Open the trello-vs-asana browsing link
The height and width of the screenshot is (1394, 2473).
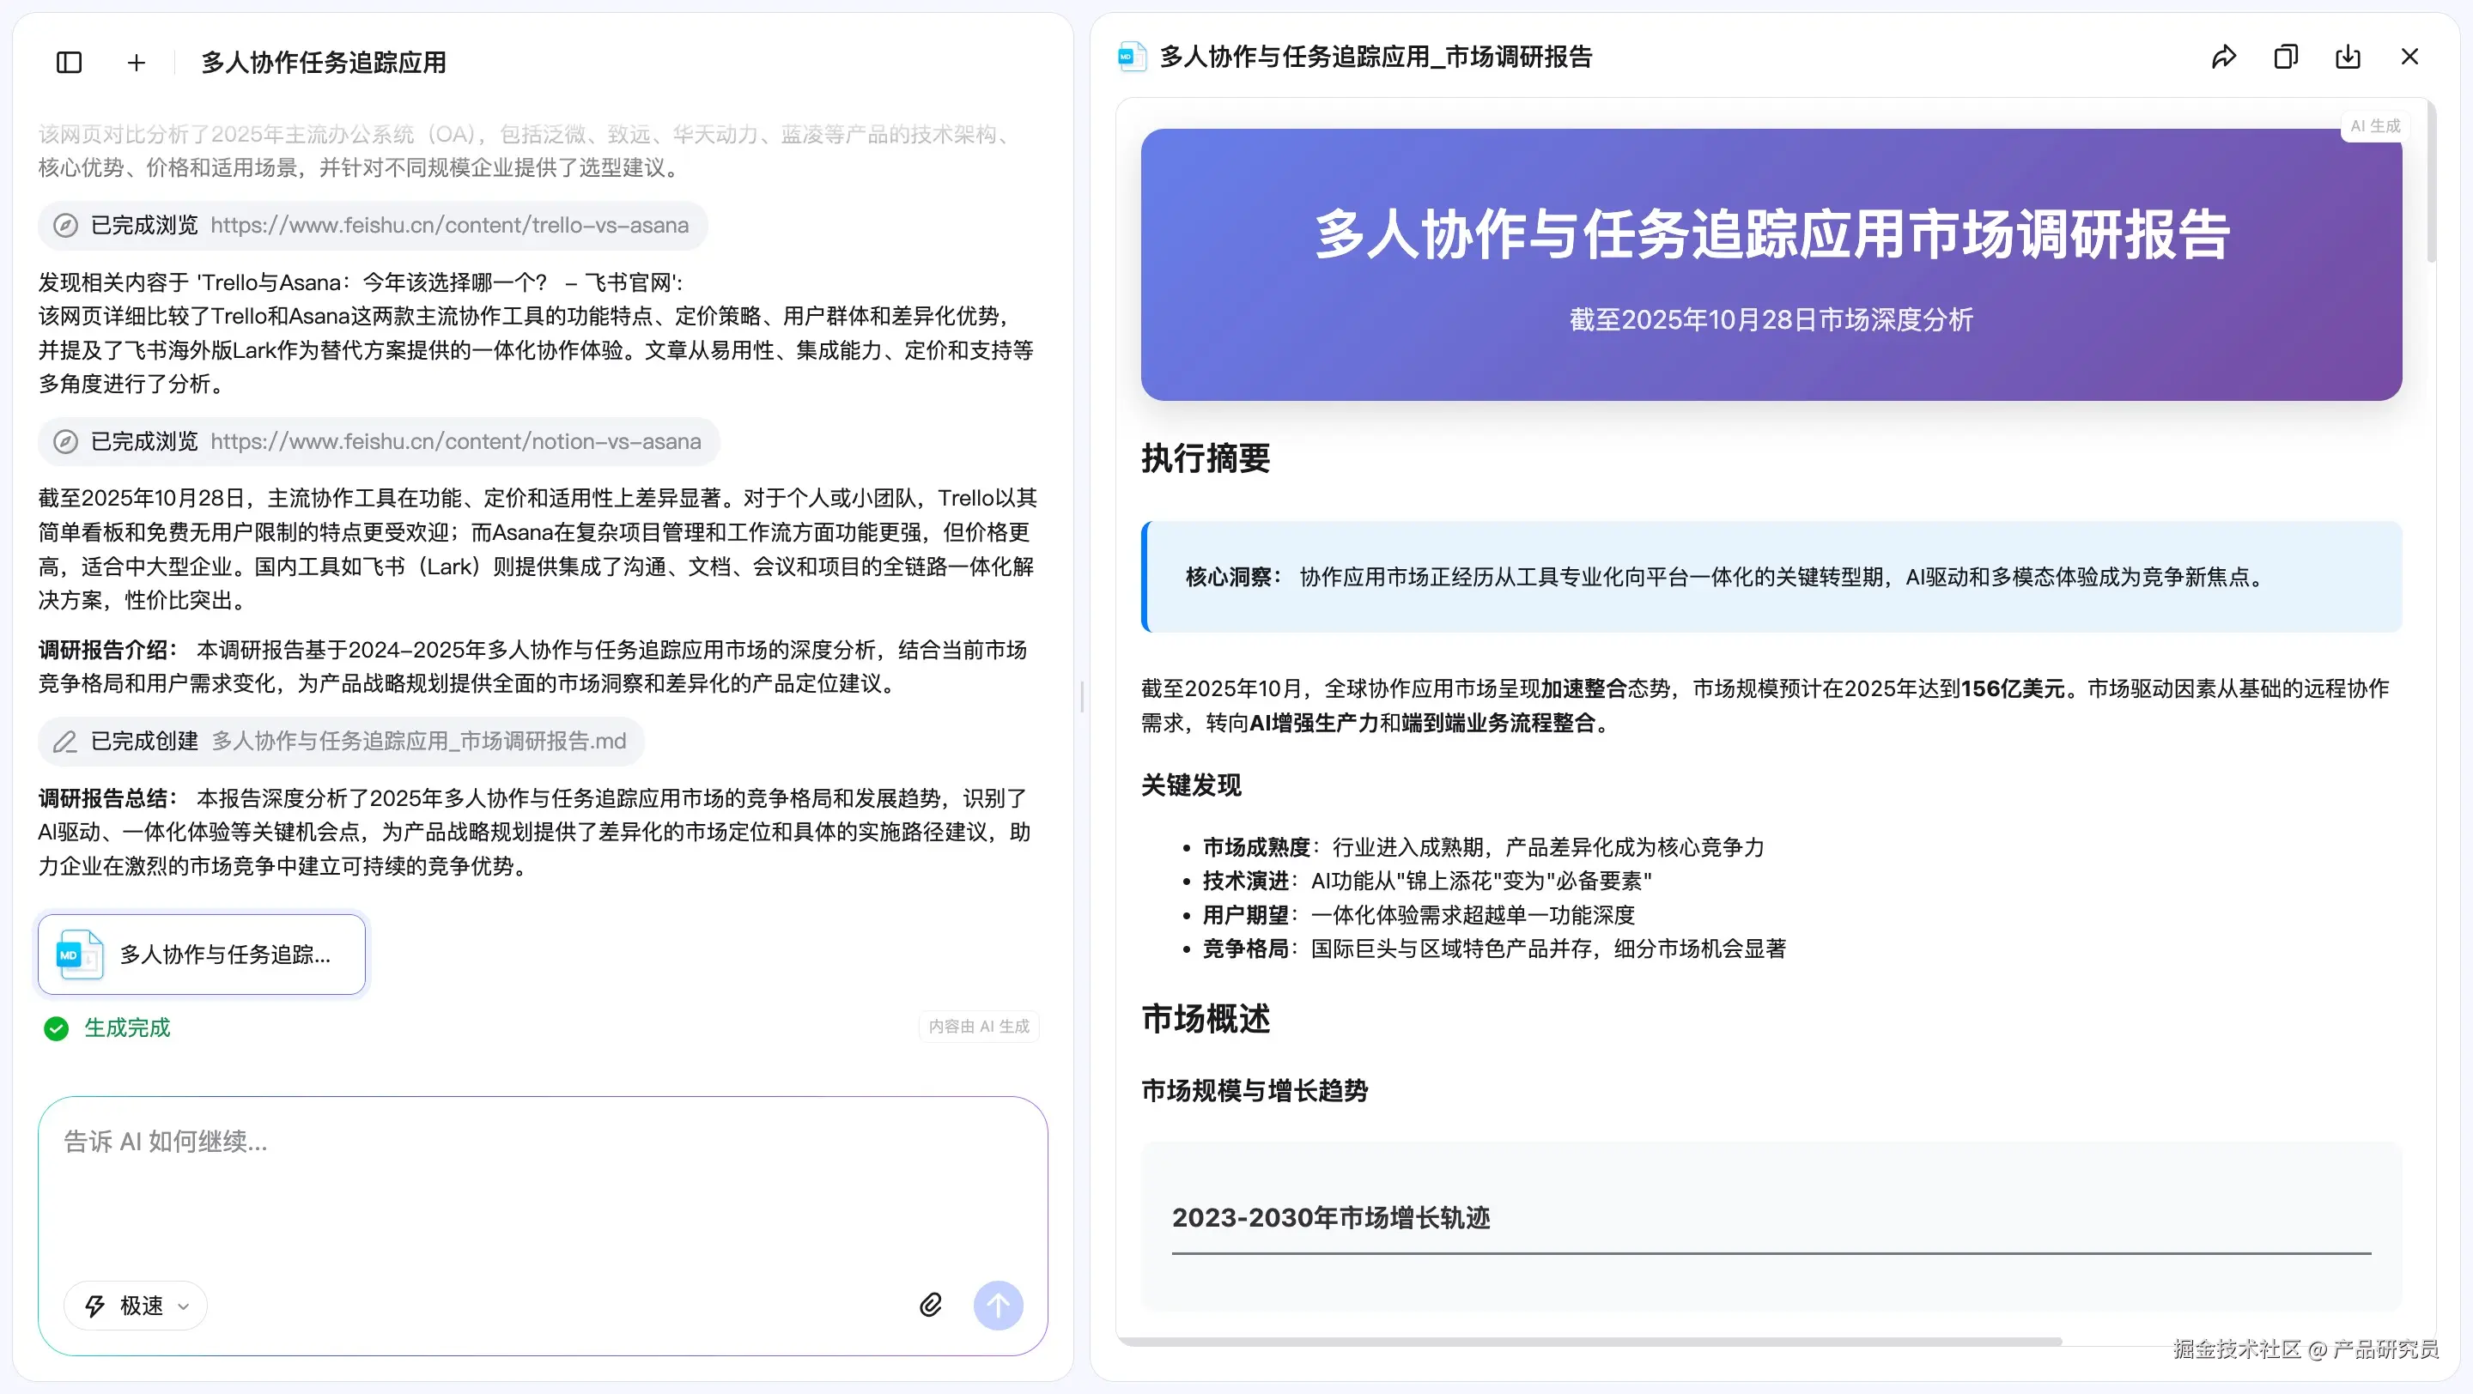[x=449, y=226]
